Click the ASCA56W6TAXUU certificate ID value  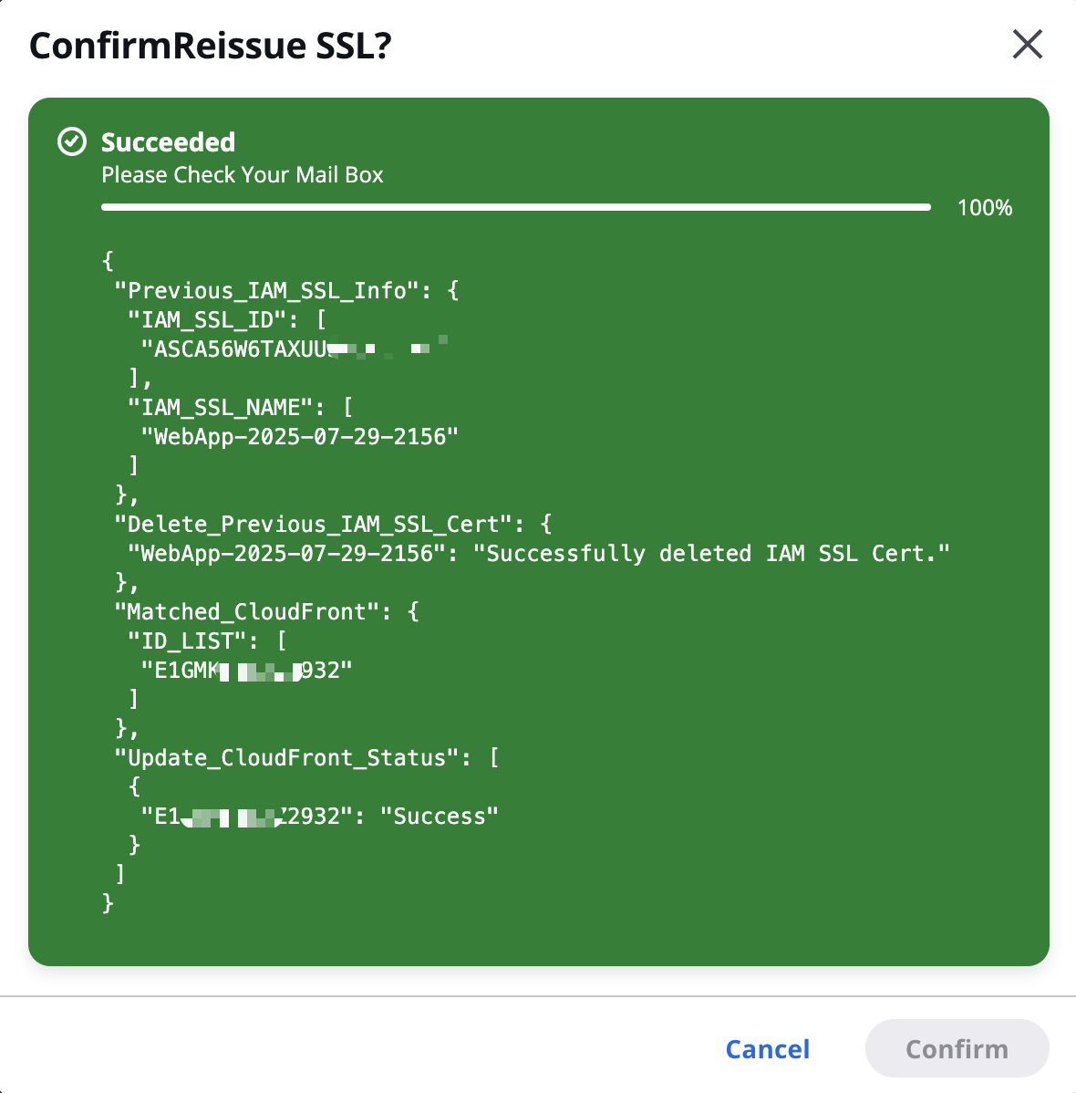294,349
